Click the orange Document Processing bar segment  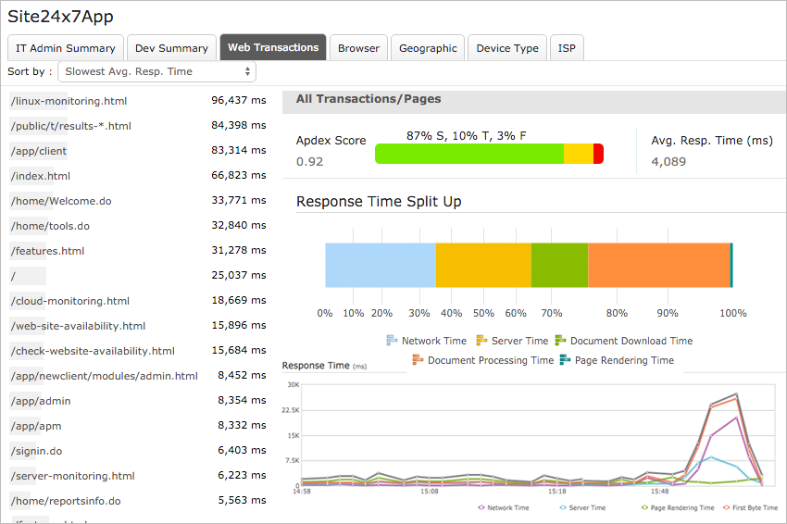(659, 265)
